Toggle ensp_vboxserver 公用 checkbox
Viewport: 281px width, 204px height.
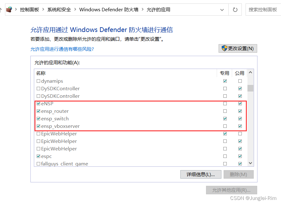point(240,126)
